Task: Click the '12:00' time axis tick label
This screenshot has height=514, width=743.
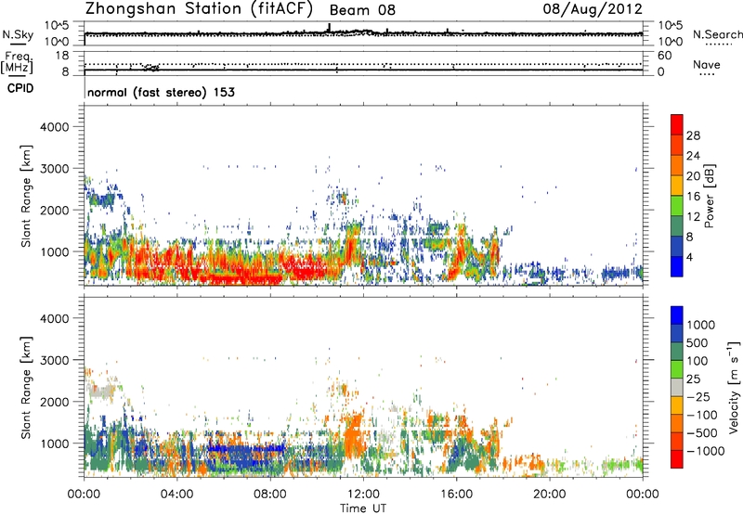Action: pos(363,495)
